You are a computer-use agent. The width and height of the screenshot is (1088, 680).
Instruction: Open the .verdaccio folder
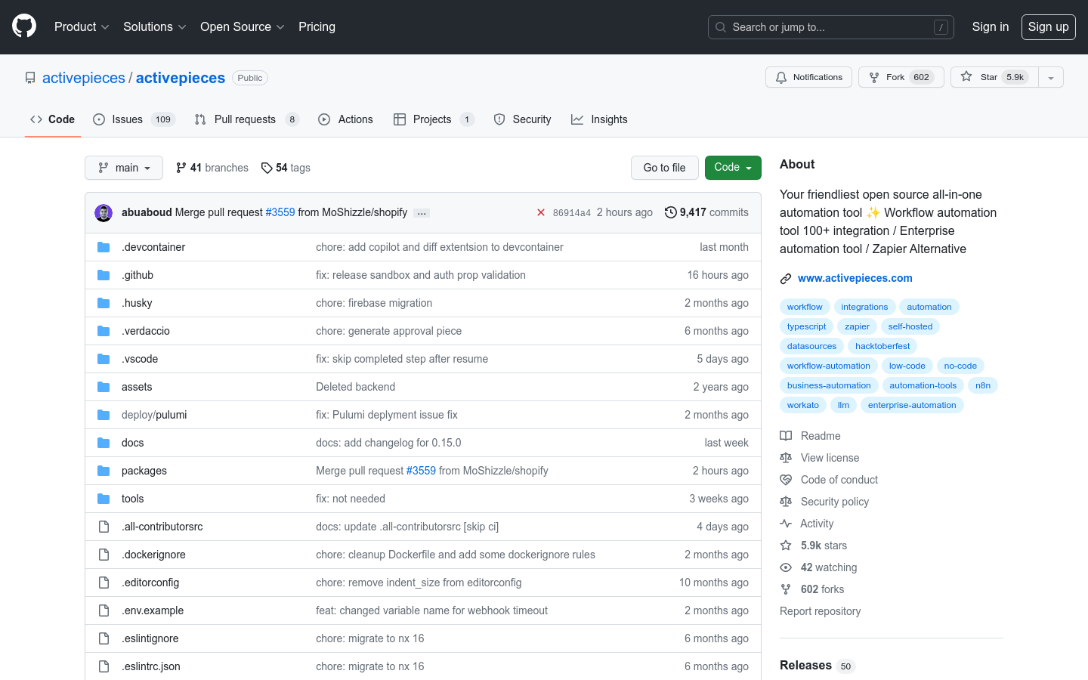click(146, 331)
